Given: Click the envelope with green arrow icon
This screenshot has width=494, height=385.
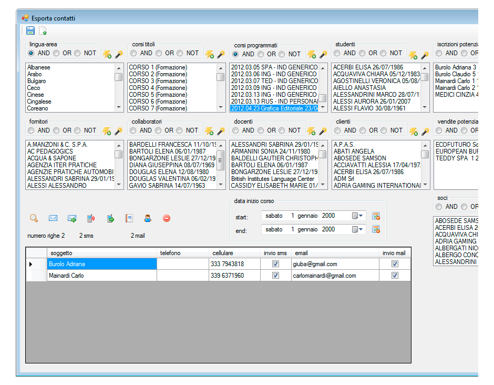Looking at the screenshot, I should pos(72,218).
